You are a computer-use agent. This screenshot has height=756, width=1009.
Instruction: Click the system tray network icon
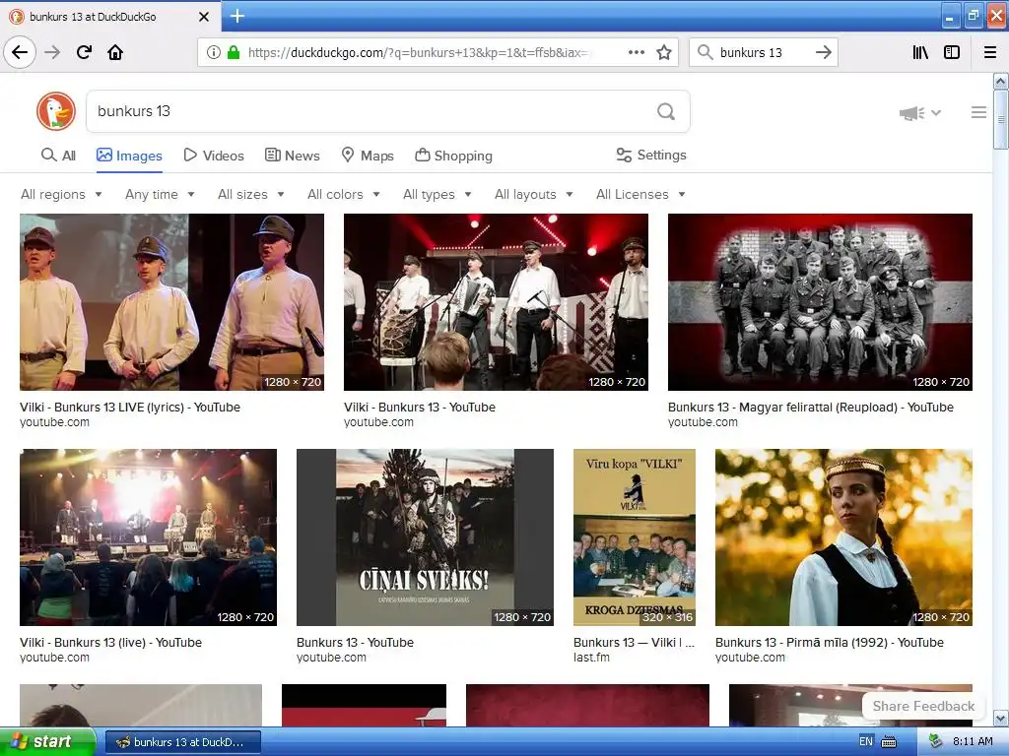pos(936,741)
